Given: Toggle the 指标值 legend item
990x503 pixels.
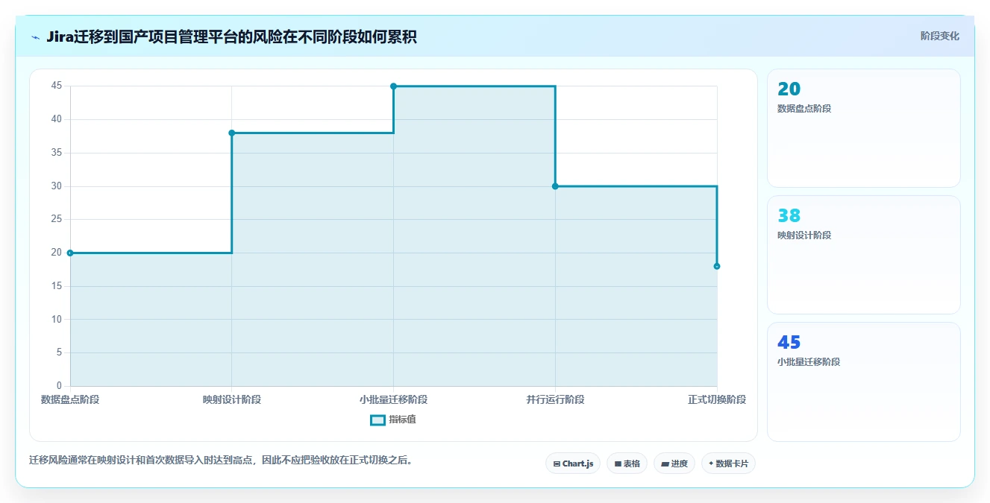Looking at the screenshot, I should click(x=393, y=420).
